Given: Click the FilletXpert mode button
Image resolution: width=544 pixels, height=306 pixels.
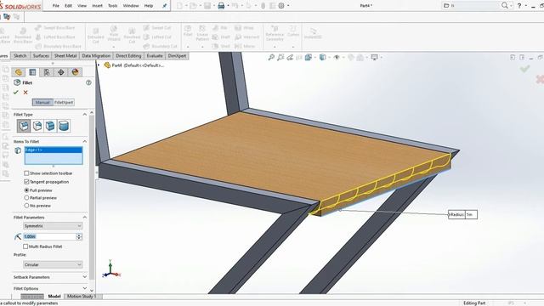Looking at the screenshot, I should pyautogui.click(x=64, y=102).
